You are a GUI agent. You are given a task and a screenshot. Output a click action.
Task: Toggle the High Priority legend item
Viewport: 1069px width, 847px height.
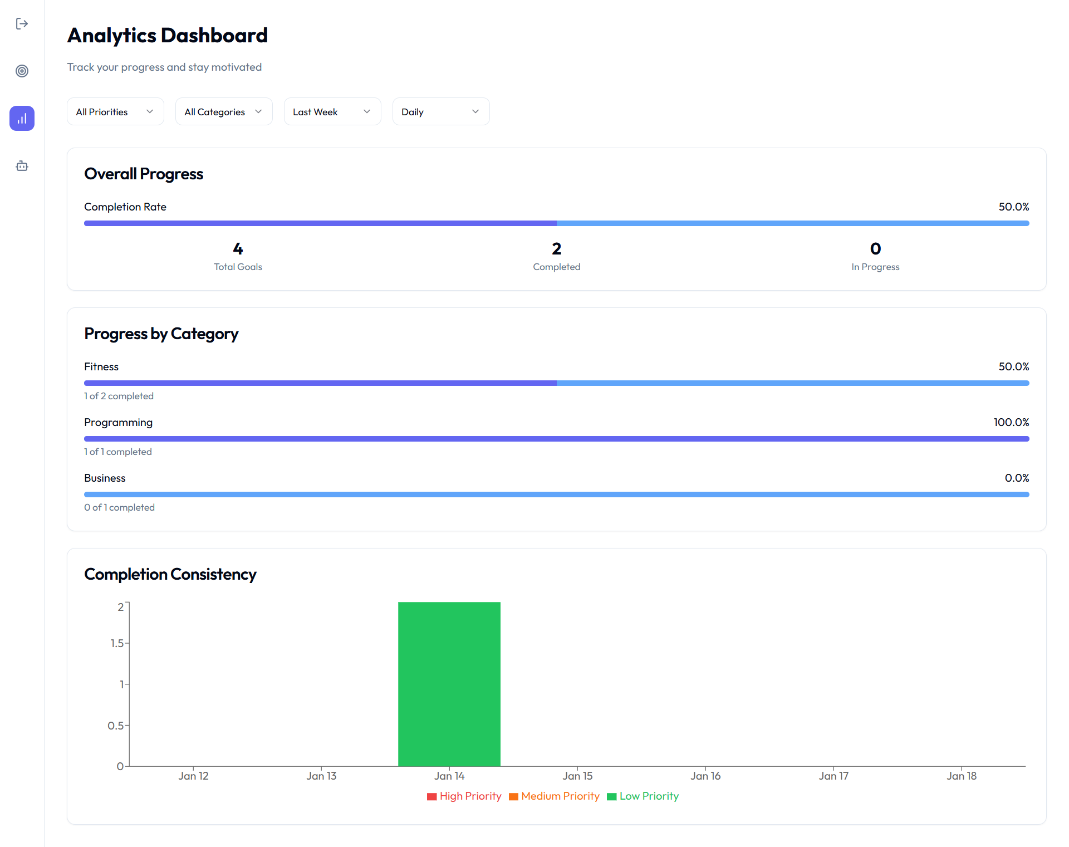[464, 796]
